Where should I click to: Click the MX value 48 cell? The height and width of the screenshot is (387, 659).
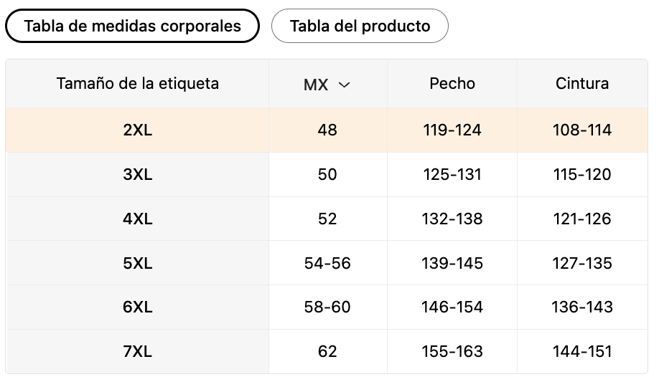pyautogui.click(x=327, y=130)
